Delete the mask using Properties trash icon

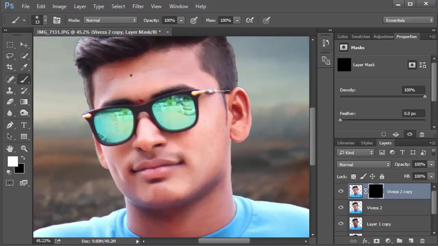[x=422, y=134]
